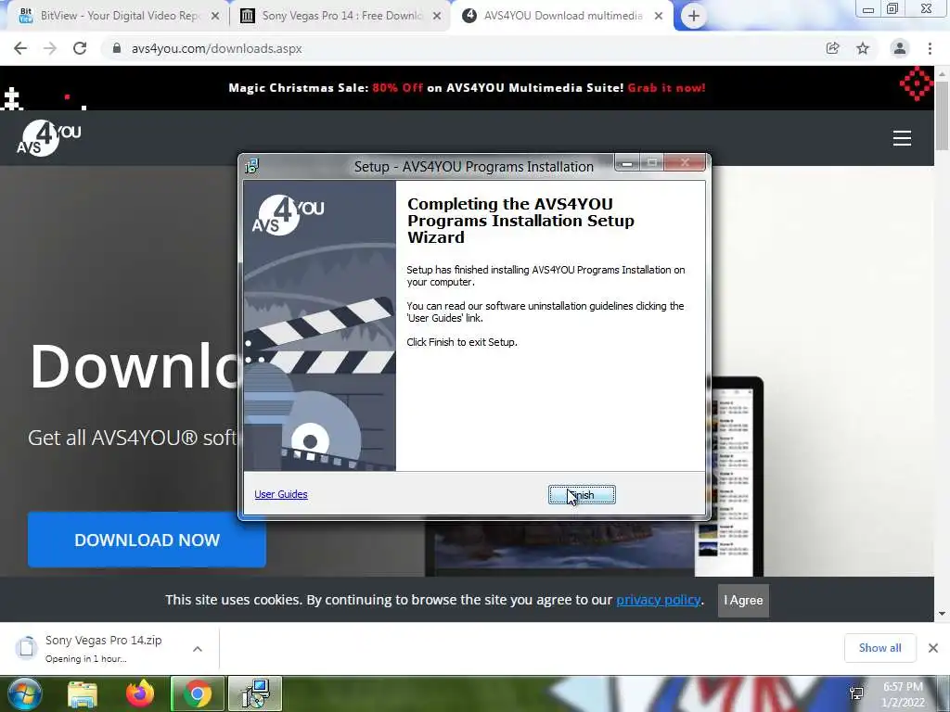Viewport: 950px width, 712px height.
Task: Open the Chrome profile avatar menu
Action: (900, 48)
